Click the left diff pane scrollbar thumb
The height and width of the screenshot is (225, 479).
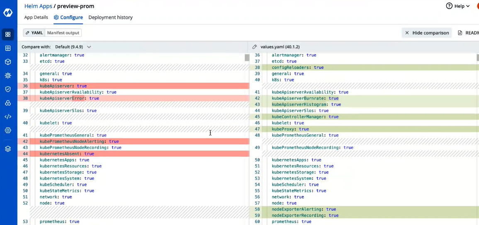pos(247,58)
